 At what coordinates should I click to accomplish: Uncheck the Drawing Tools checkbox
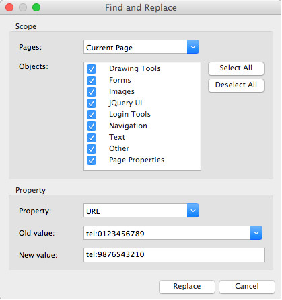click(x=92, y=69)
